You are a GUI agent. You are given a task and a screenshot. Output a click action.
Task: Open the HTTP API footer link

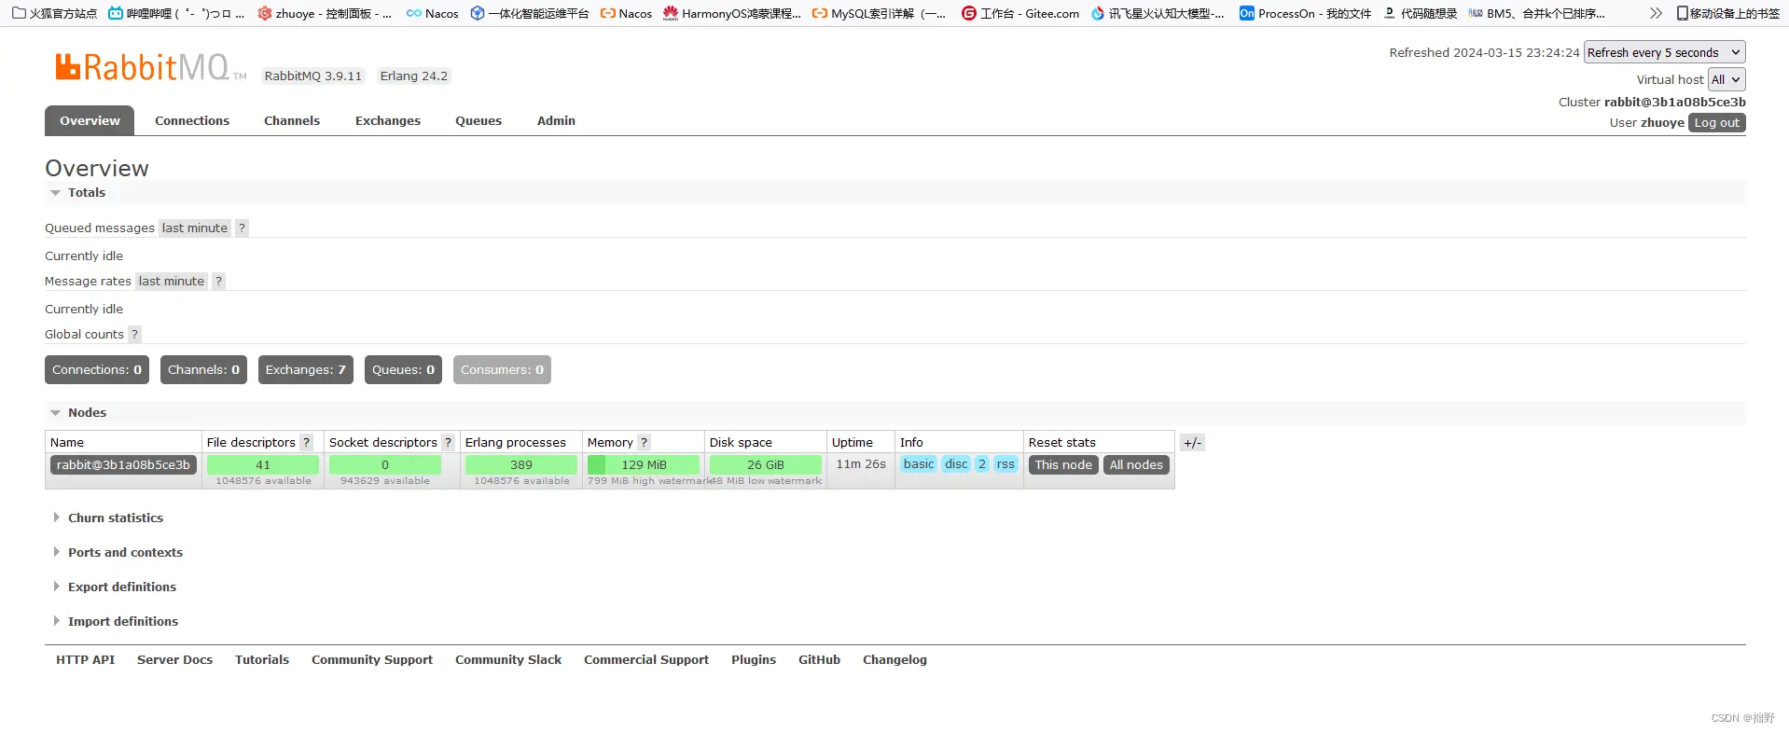[x=85, y=659]
